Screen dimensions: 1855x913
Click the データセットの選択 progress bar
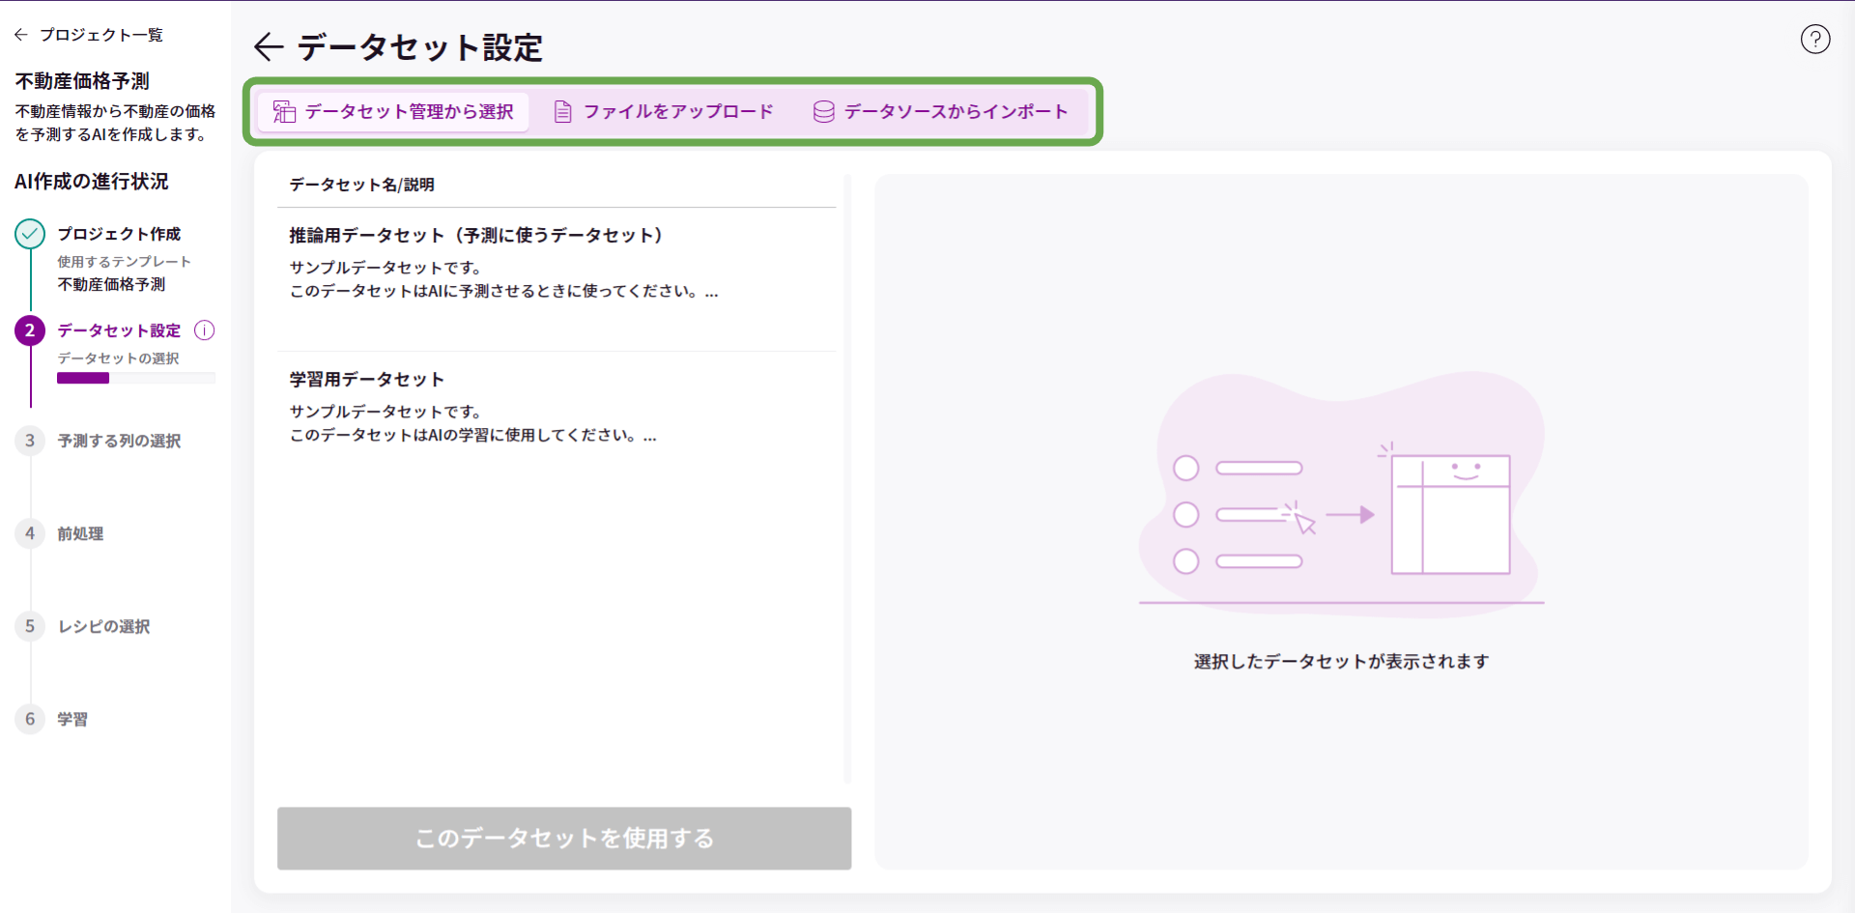coord(136,379)
